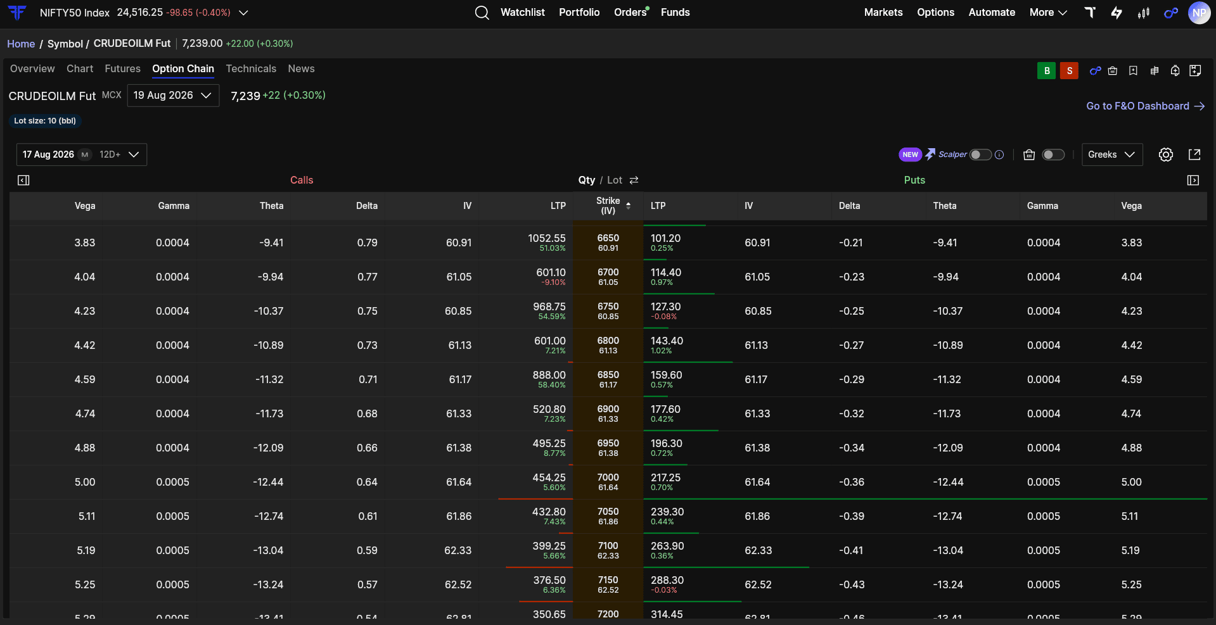Viewport: 1216px width, 625px height.
Task: Click call LTP 432.80 at 7050 strike
Action: 549,512
